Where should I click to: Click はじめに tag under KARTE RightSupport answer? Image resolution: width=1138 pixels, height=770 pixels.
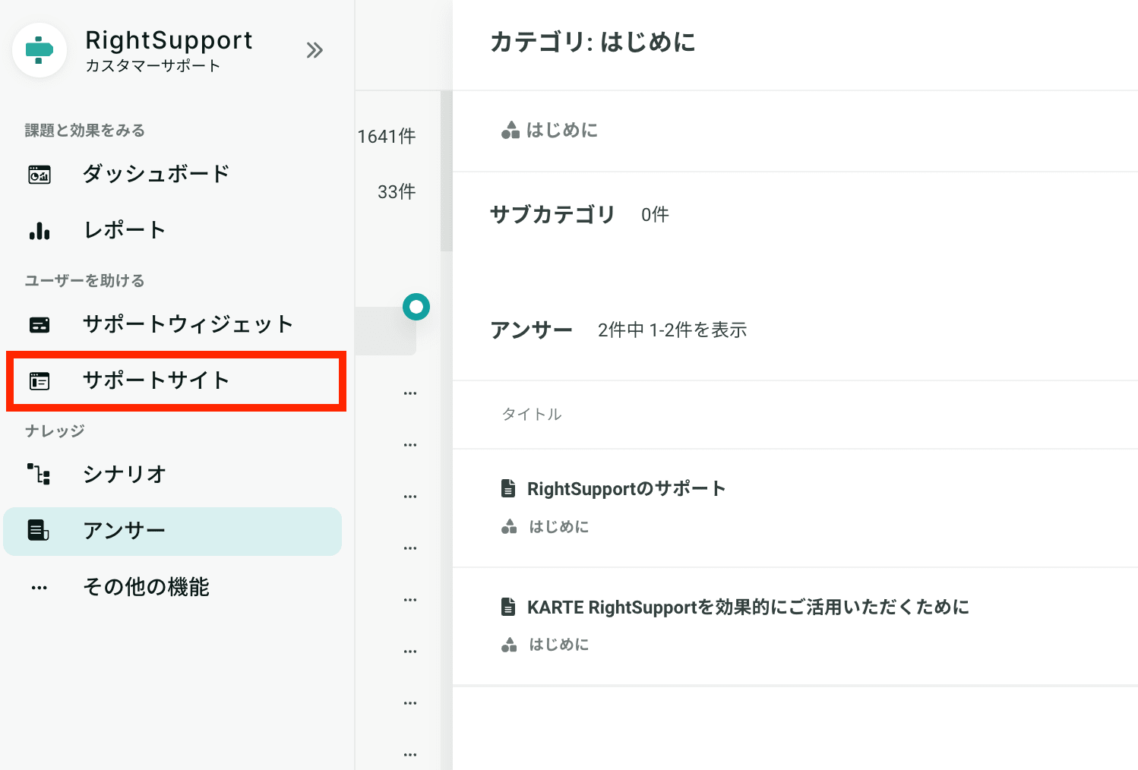558,645
